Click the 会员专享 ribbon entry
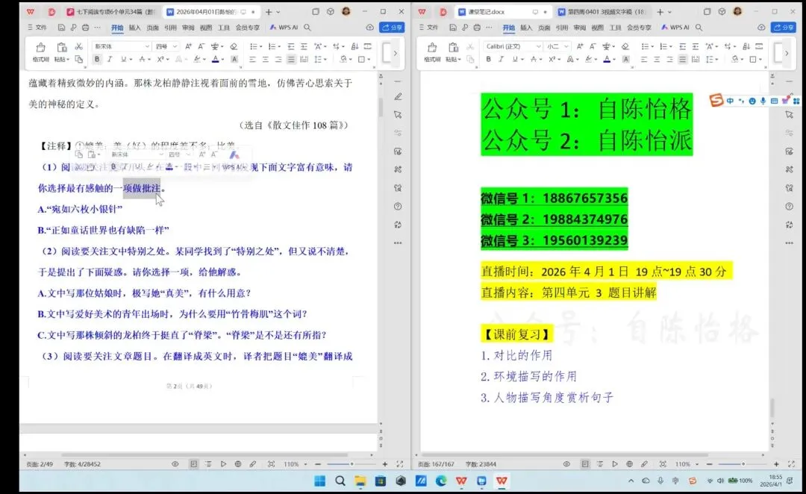This screenshot has width=806, height=494. pos(246,26)
